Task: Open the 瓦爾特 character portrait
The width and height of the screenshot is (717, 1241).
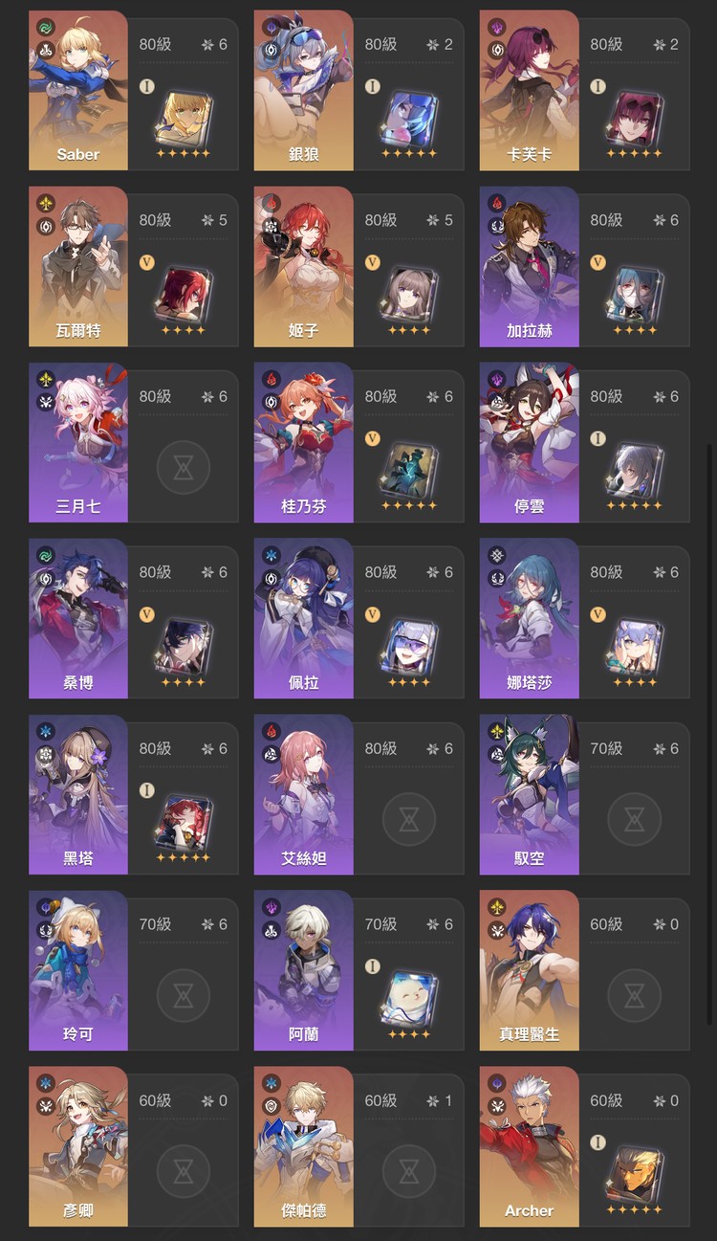Action: 78,266
